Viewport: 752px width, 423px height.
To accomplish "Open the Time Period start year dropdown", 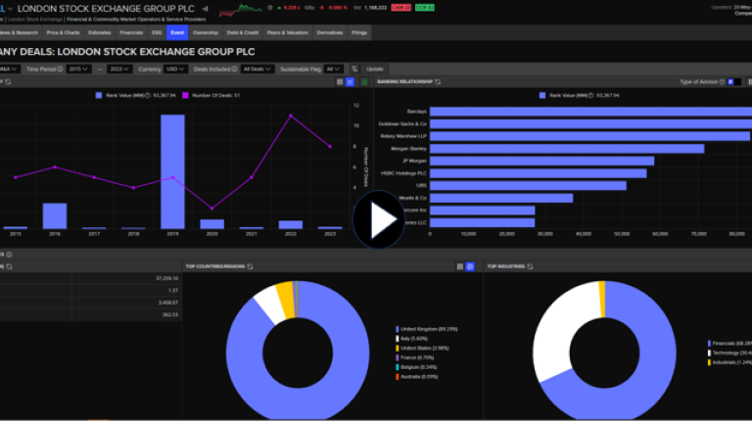I will pyautogui.click(x=78, y=69).
